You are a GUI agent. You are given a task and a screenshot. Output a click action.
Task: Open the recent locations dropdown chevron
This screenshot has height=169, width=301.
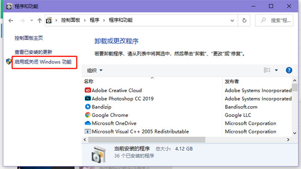click(31, 20)
